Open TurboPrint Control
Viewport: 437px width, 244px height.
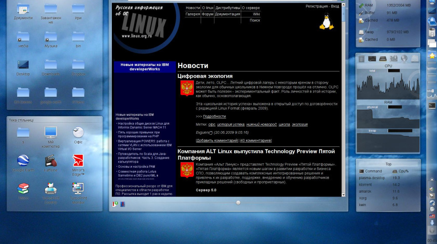coord(50,193)
